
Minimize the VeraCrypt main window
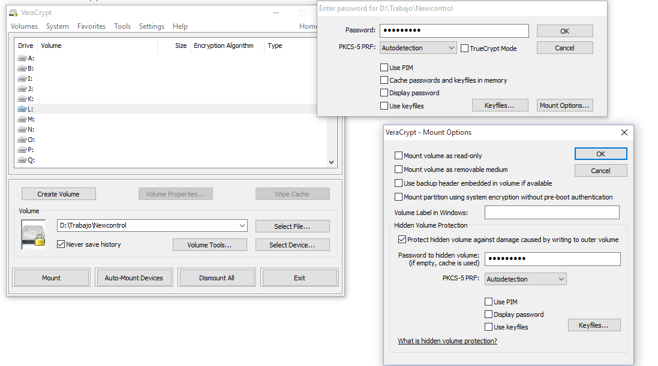pyautogui.click(x=276, y=13)
